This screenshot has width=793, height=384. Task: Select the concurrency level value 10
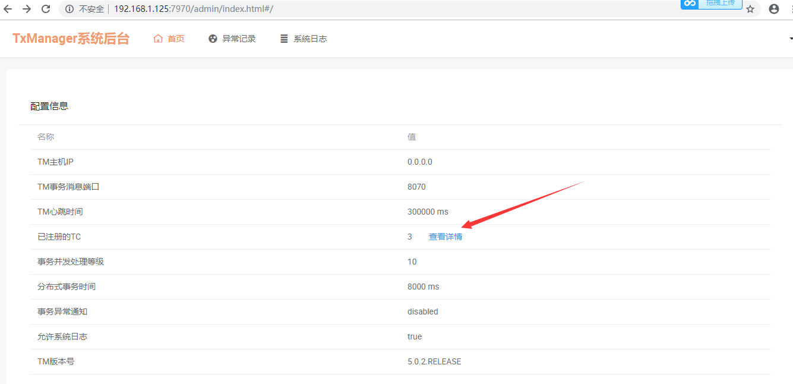pos(412,262)
